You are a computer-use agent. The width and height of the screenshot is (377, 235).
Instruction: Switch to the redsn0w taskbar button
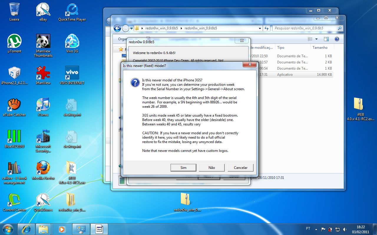point(99,229)
